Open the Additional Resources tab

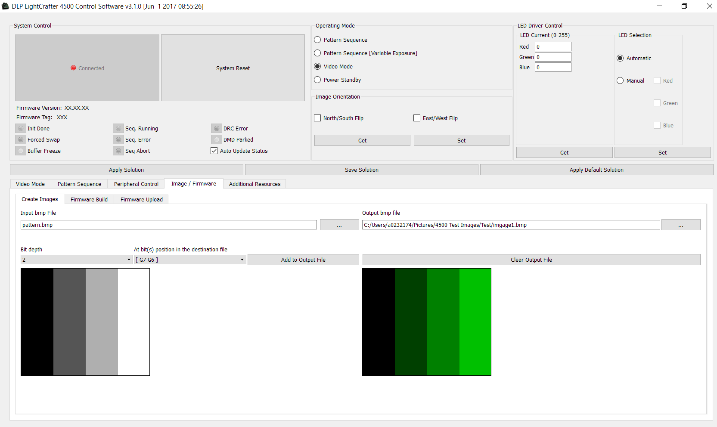click(x=255, y=184)
